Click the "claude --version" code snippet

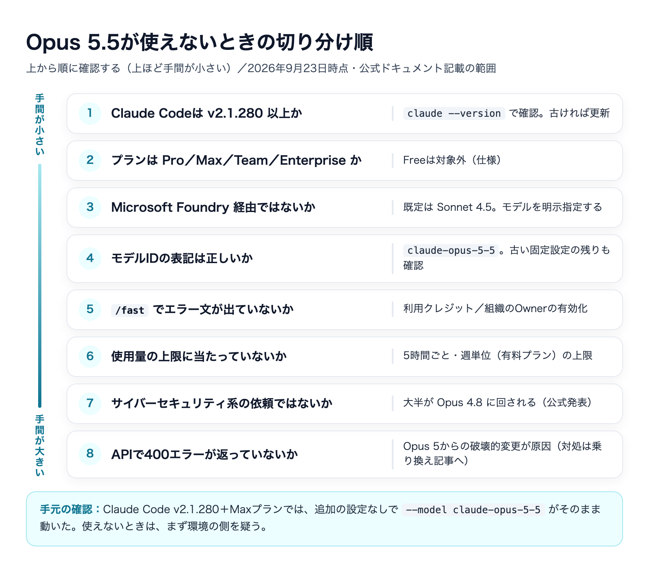click(454, 114)
